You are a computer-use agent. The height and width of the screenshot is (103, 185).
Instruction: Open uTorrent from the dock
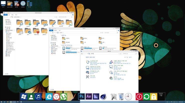pos(63,97)
